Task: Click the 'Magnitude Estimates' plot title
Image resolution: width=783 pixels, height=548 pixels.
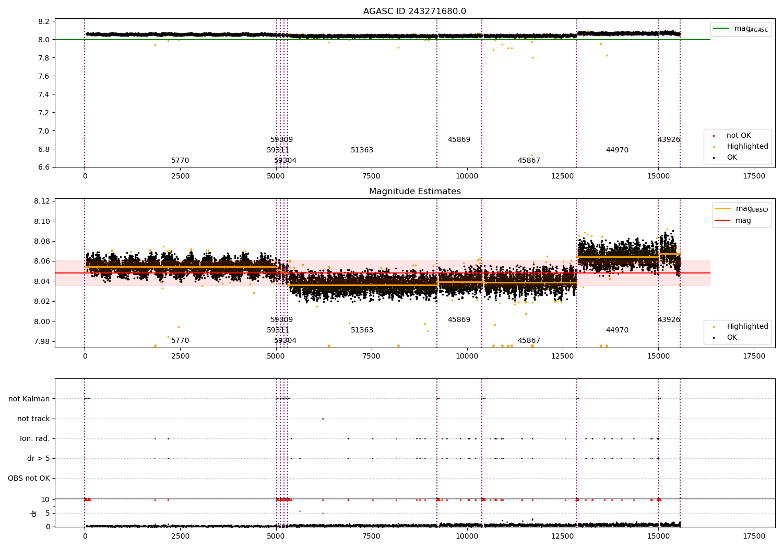Action: click(x=414, y=192)
